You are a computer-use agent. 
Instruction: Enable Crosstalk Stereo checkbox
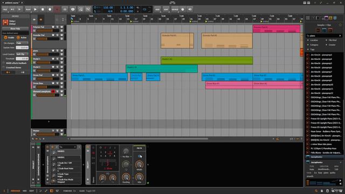(4, 67)
